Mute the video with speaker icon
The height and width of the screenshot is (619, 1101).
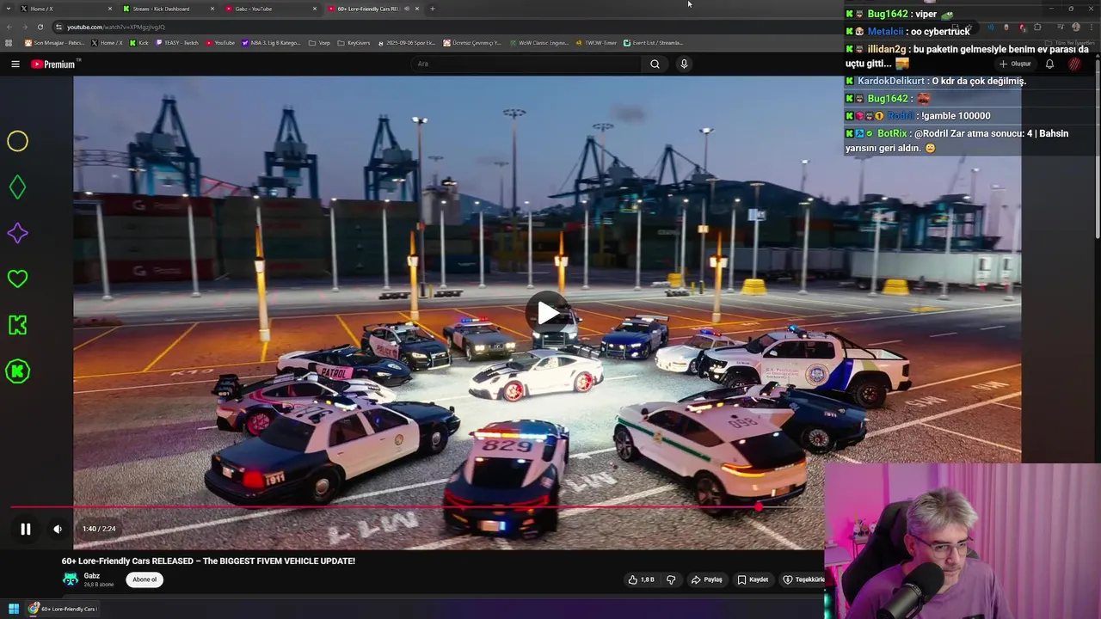(58, 529)
